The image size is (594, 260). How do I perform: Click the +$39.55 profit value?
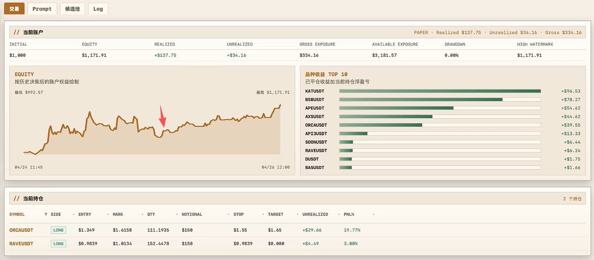point(571,125)
